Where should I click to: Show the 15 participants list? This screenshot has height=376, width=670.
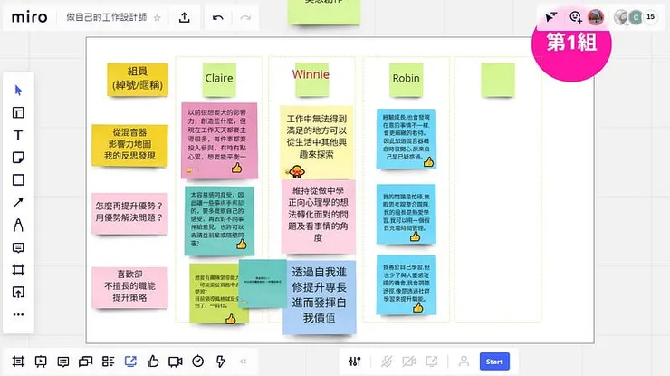tap(650, 16)
